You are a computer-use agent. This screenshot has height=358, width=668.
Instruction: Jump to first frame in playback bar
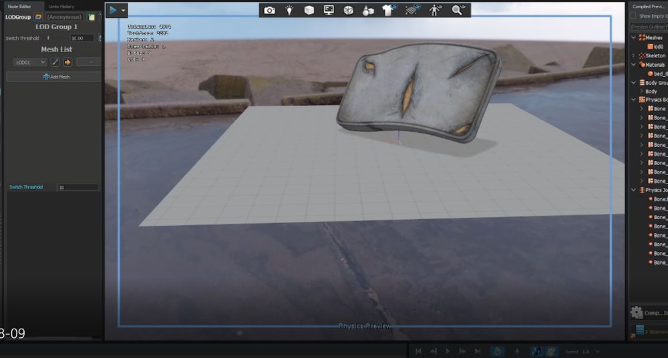pos(418,351)
